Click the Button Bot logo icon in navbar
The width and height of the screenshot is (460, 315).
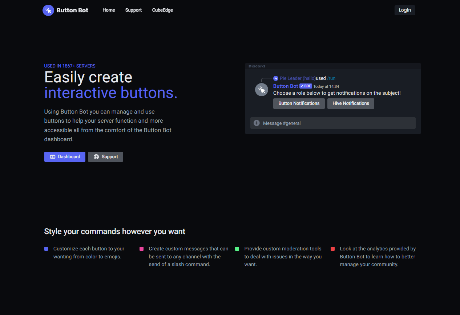coord(48,11)
